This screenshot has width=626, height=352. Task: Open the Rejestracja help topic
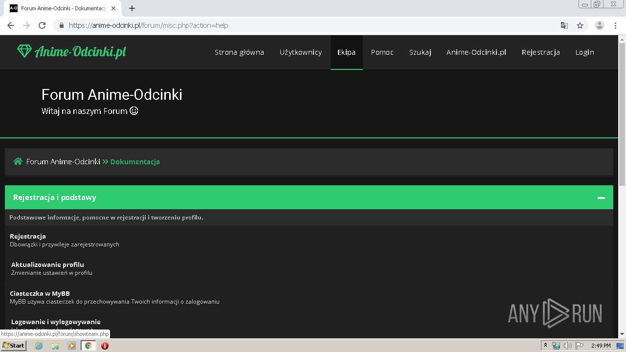(x=28, y=236)
